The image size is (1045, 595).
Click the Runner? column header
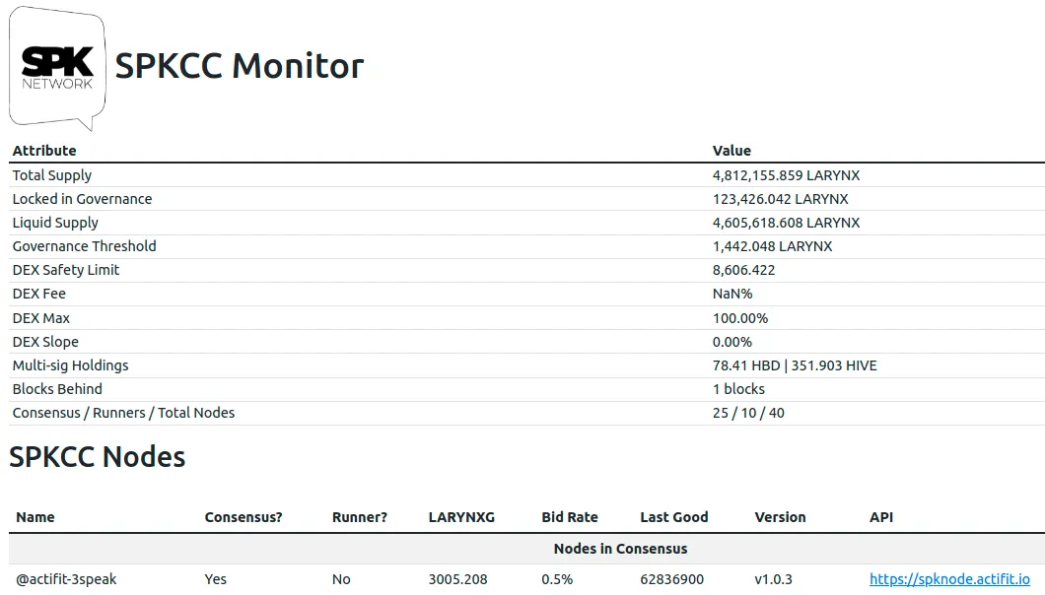[x=360, y=517]
